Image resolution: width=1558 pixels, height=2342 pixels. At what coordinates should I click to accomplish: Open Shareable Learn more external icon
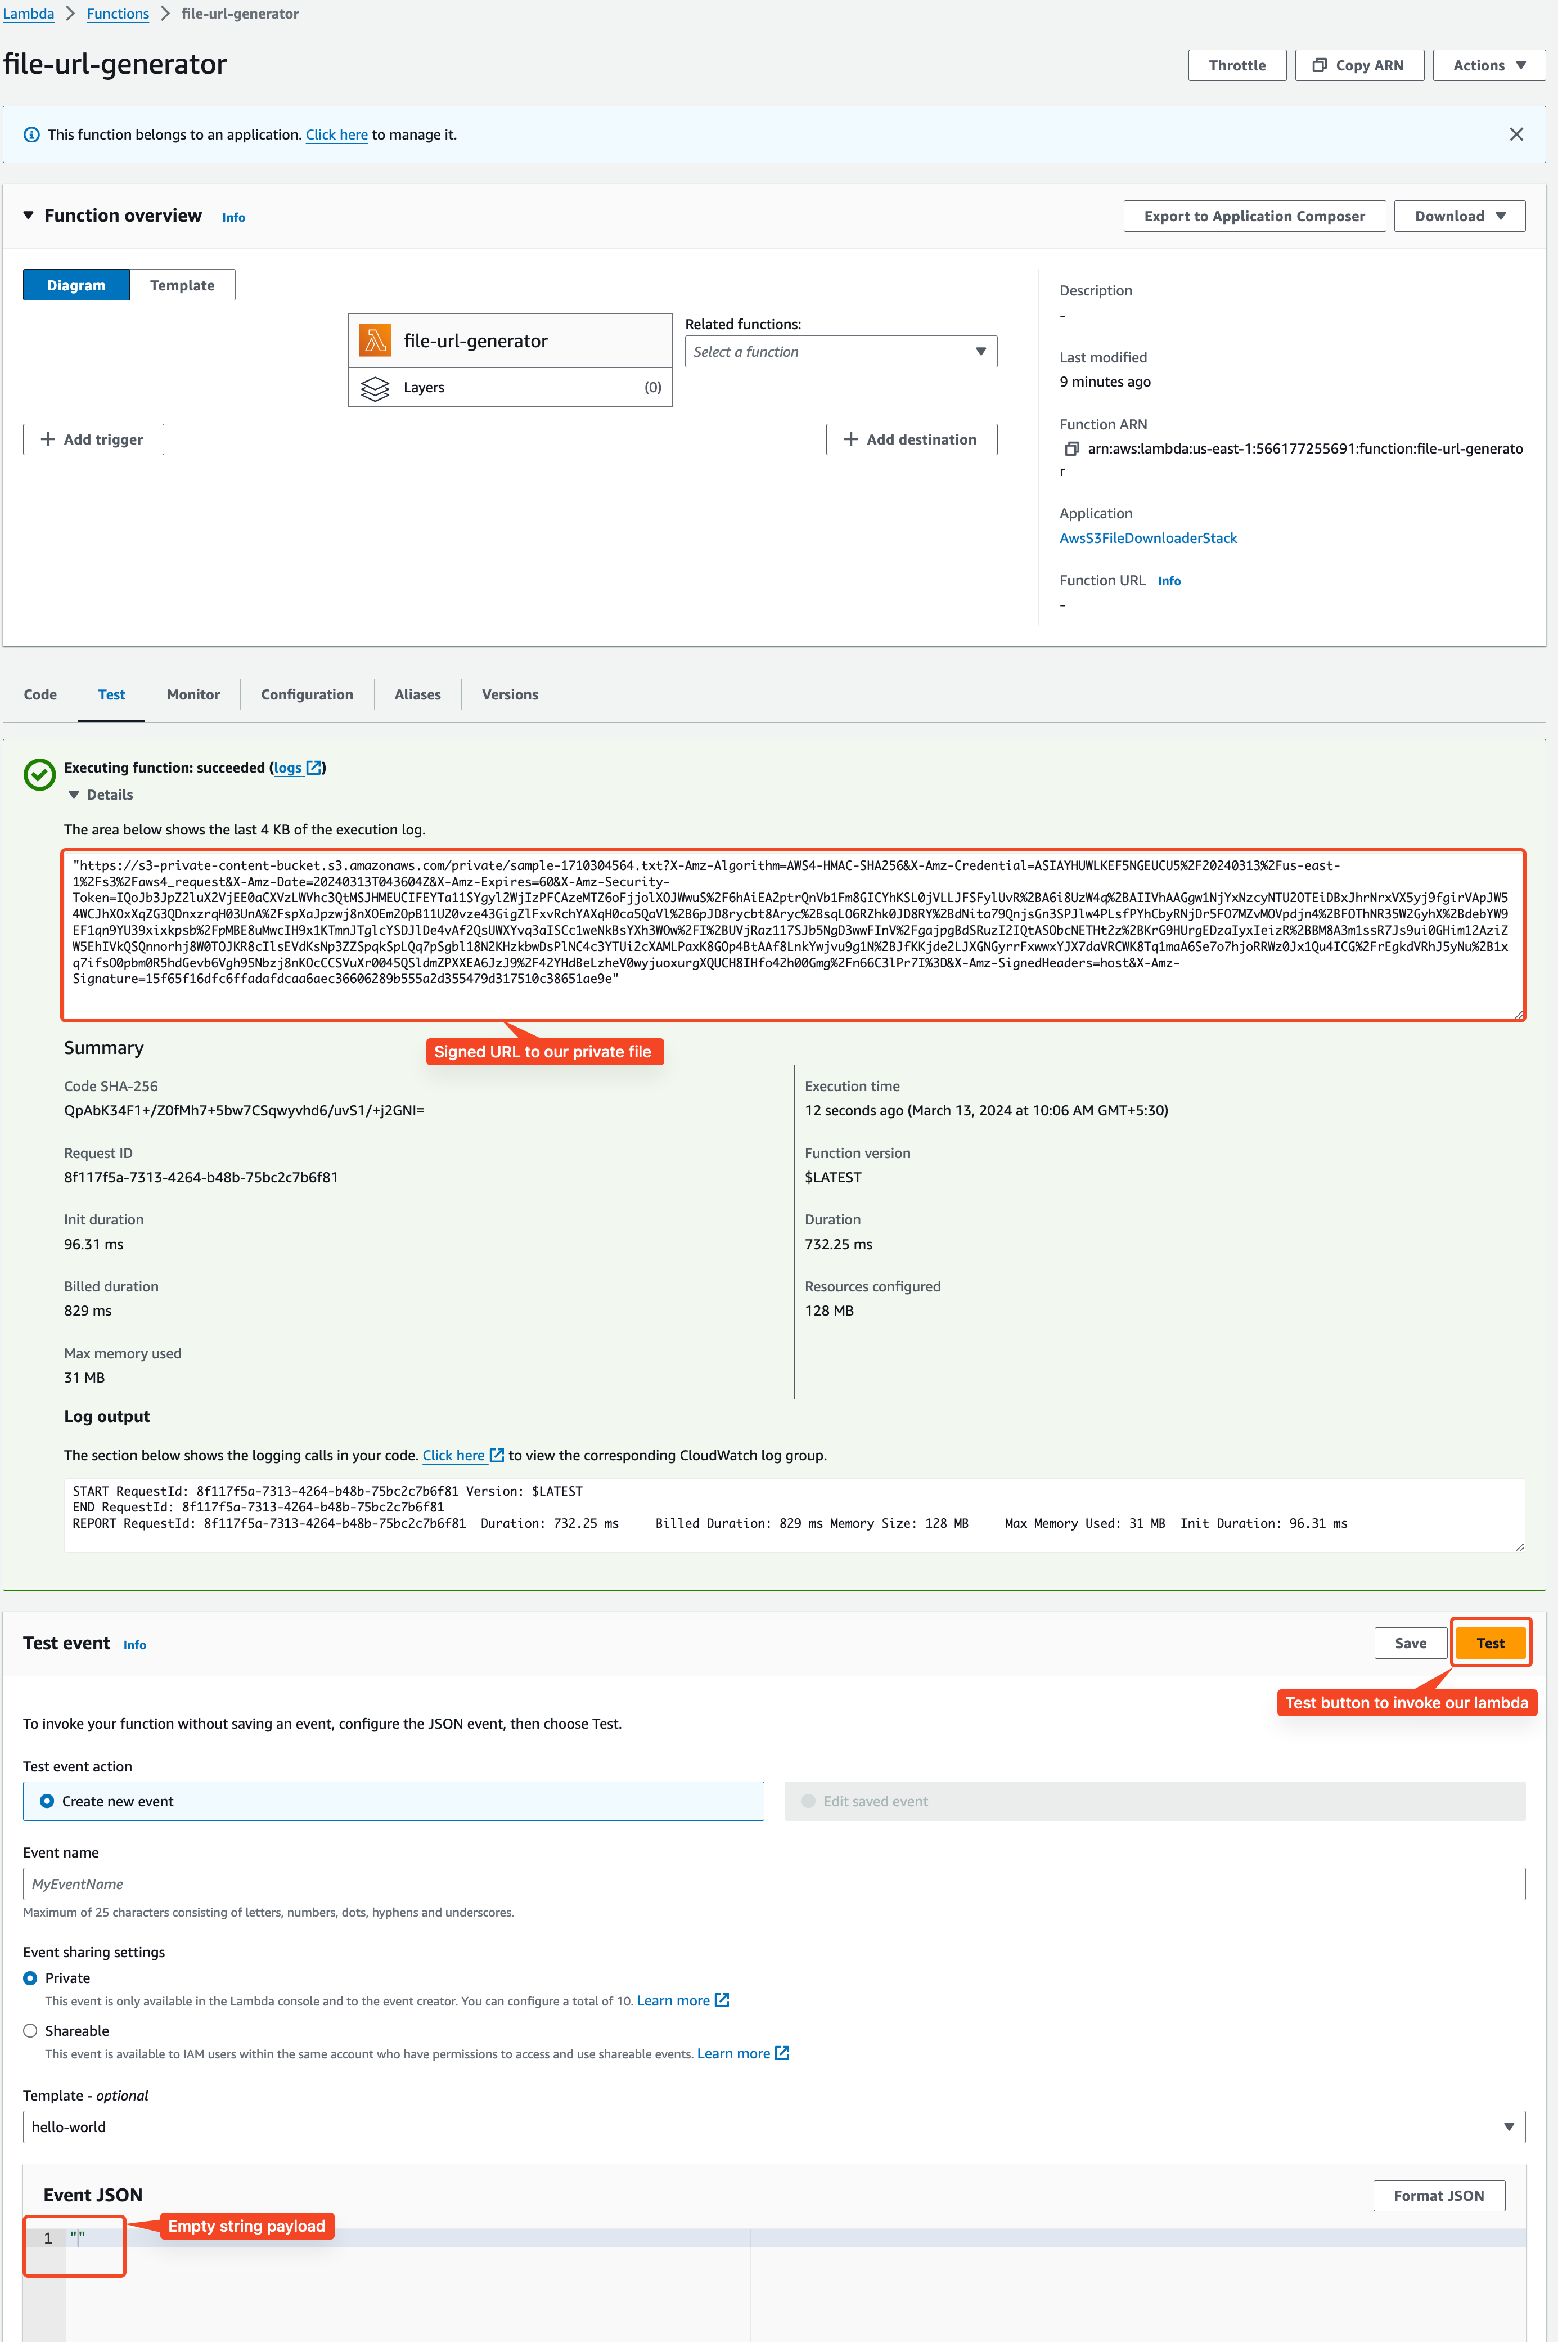[782, 2053]
